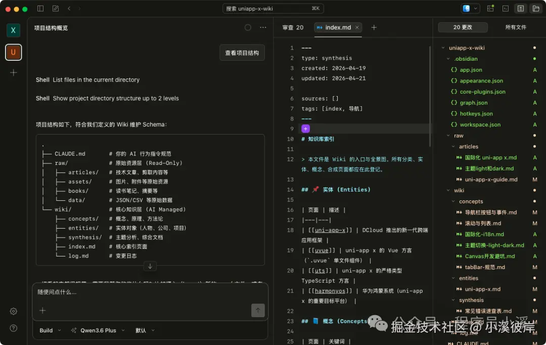Attach a file with the plus icon
The image size is (546, 345).
[42, 310]
